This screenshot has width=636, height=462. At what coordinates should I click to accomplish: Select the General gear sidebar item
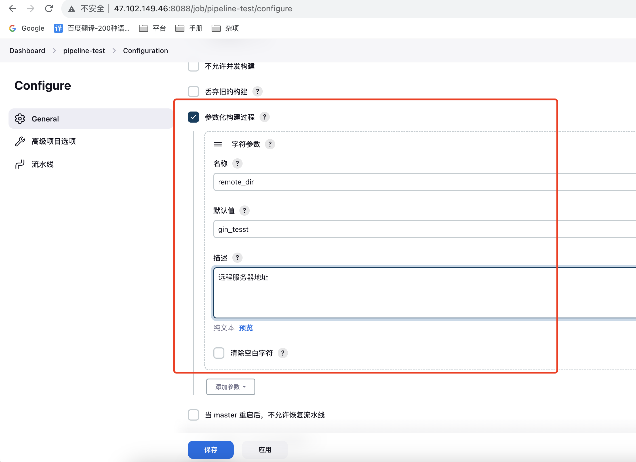click(91, 119)
